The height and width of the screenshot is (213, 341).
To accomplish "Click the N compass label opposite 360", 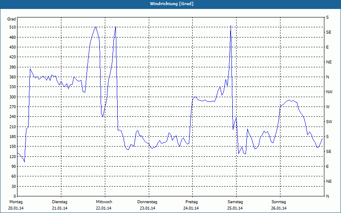I will click(328, 77).
